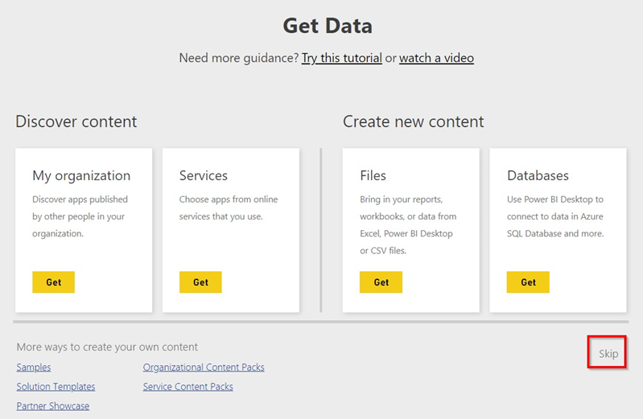Click 'More ways to create your own content' text
Viewport: 643px width, 419px height.
(107, 347)
